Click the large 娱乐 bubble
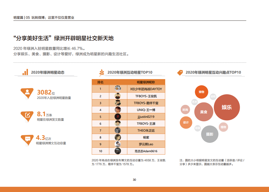The height and width of the screenshot is (192, 269). point(227,107)
